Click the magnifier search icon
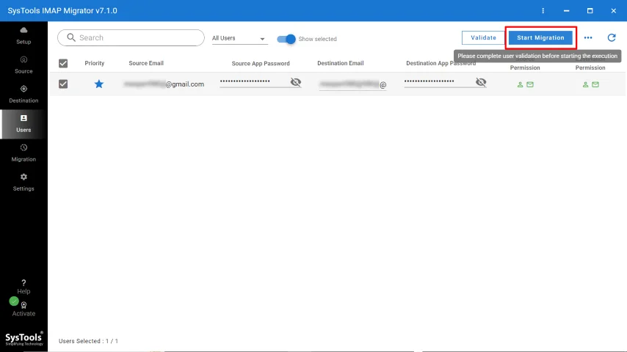The height and width of the screenshot is (352, 627). (70, 37)
